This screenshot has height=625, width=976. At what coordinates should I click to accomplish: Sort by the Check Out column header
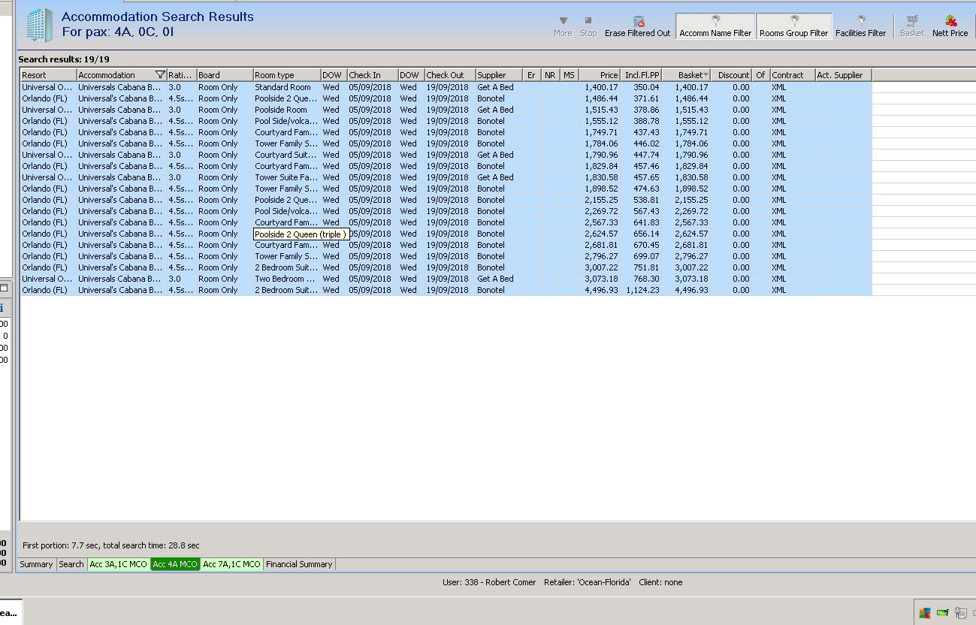coord(450,75)
